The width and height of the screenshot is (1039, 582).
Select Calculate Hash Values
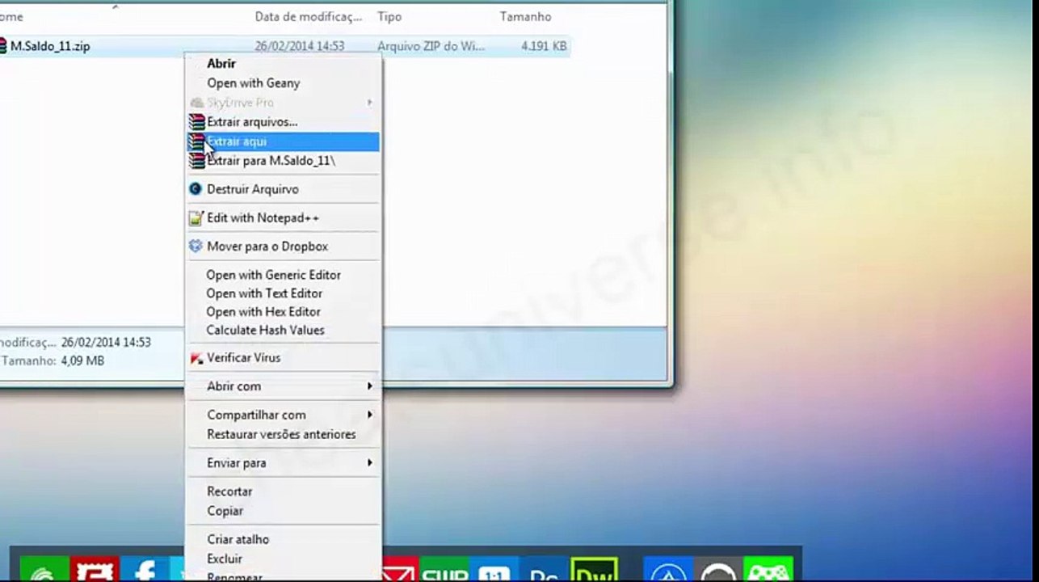[x=283, y=331]
